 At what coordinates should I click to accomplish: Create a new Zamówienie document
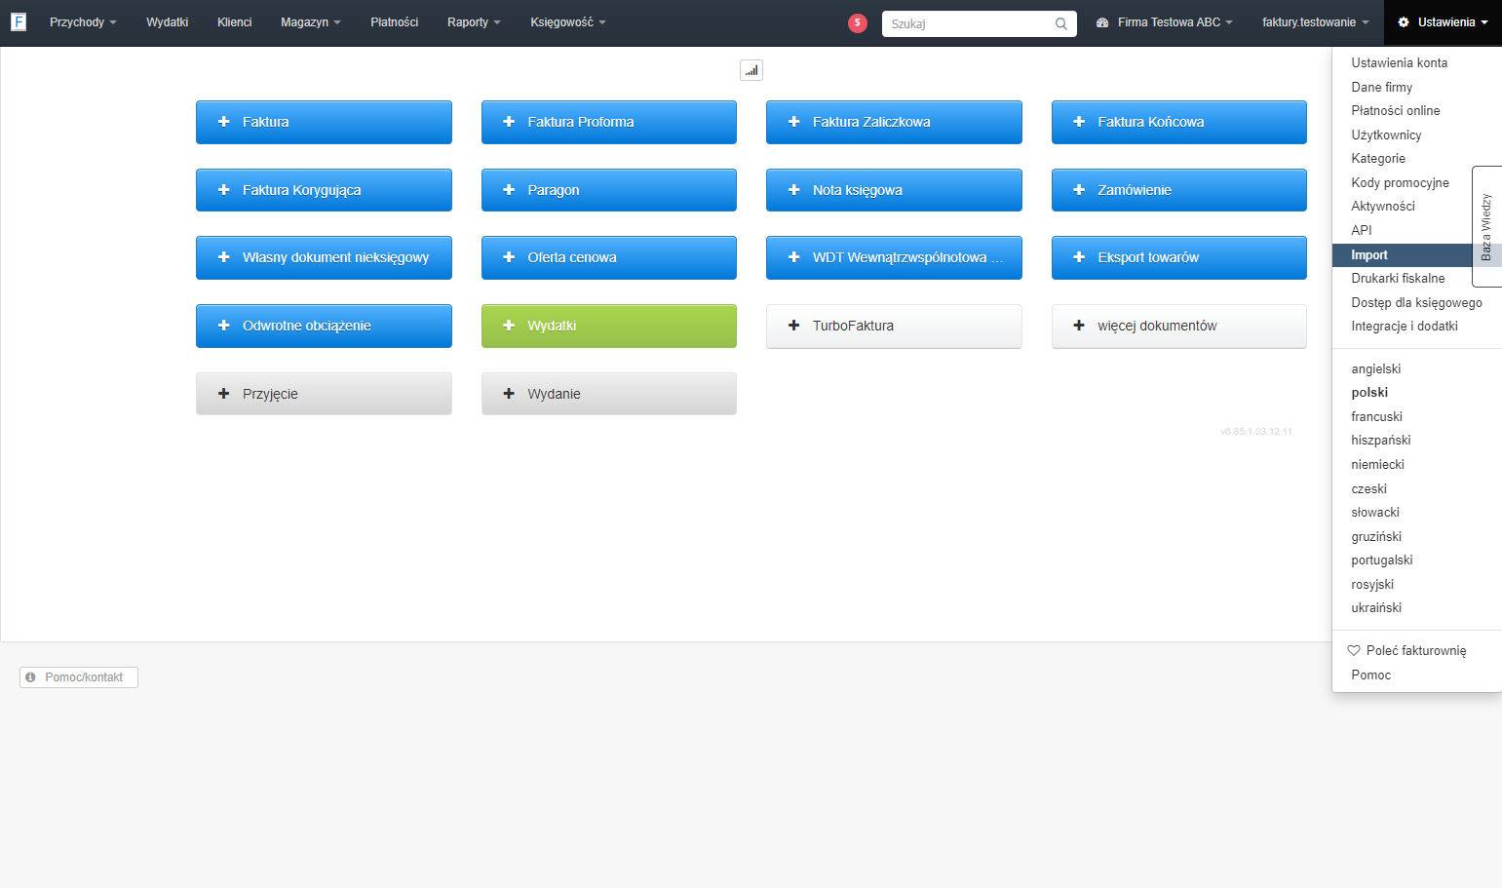[1179, 190]
